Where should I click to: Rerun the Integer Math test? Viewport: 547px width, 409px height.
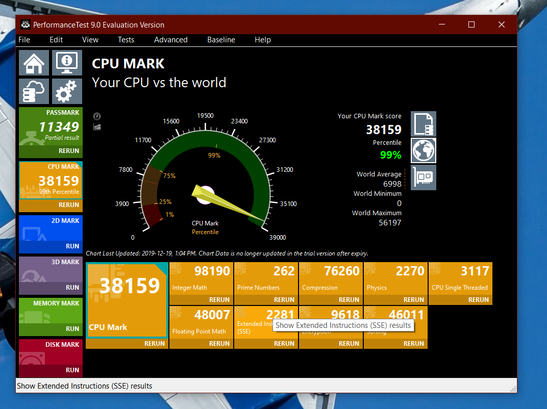201,299
